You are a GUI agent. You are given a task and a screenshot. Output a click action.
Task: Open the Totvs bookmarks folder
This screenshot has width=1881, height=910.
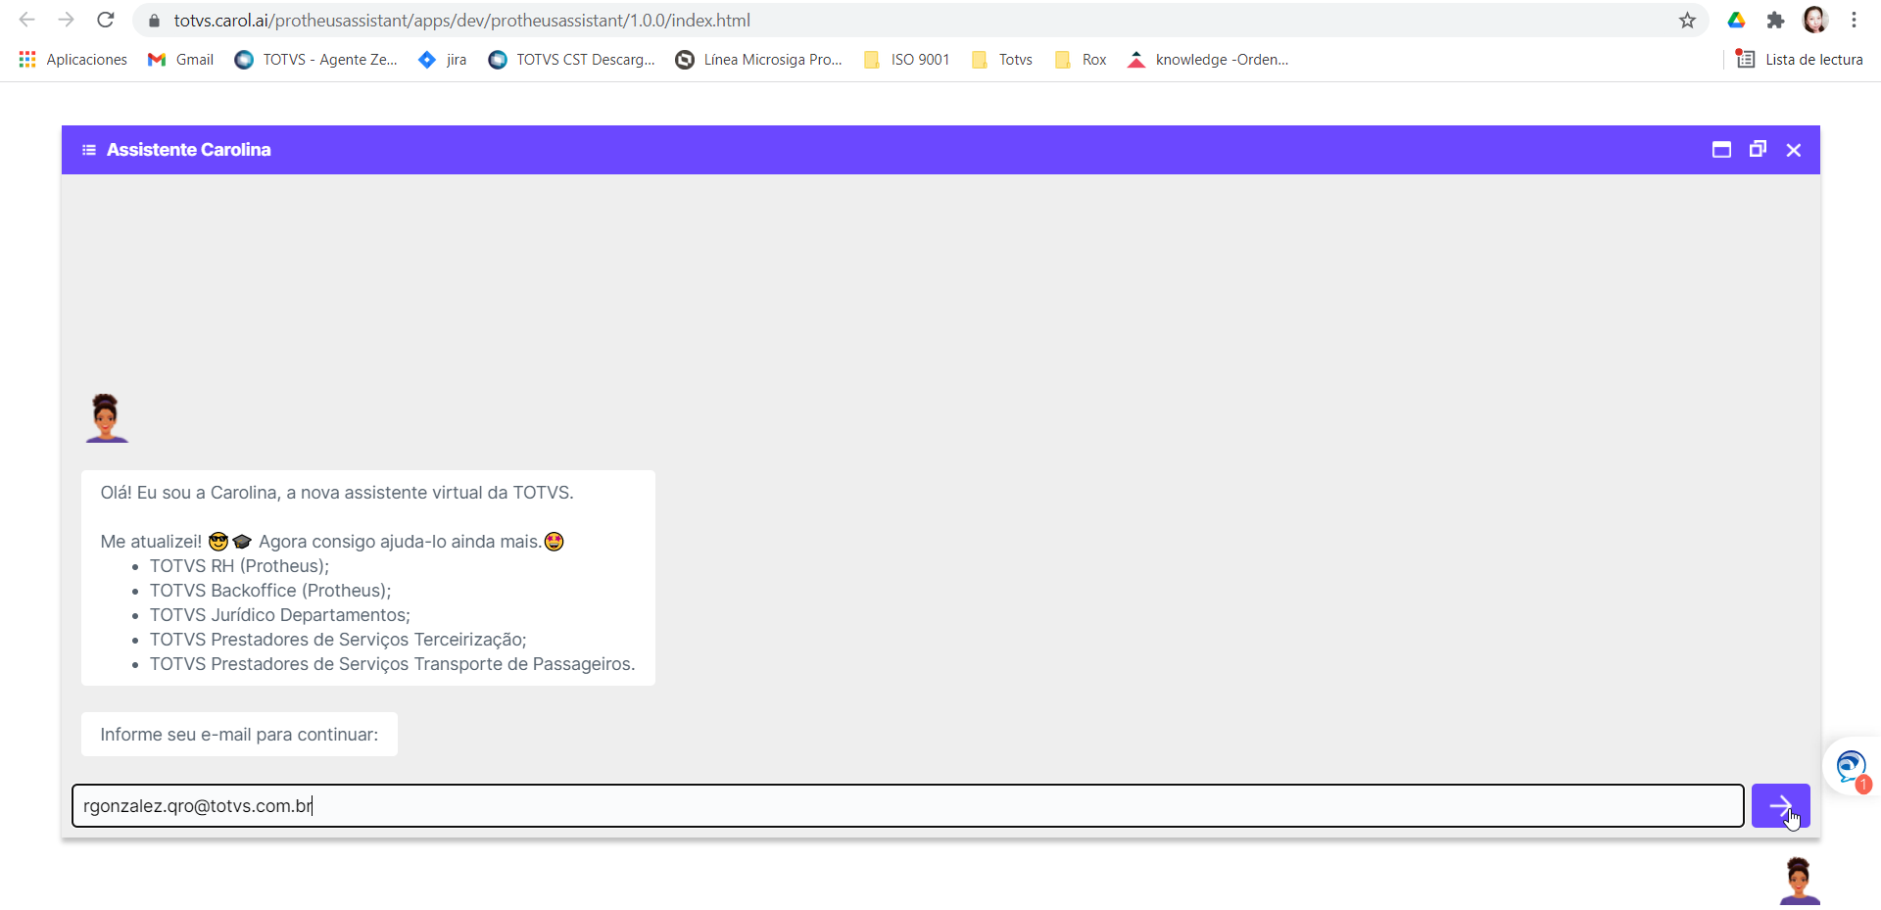1001,60
